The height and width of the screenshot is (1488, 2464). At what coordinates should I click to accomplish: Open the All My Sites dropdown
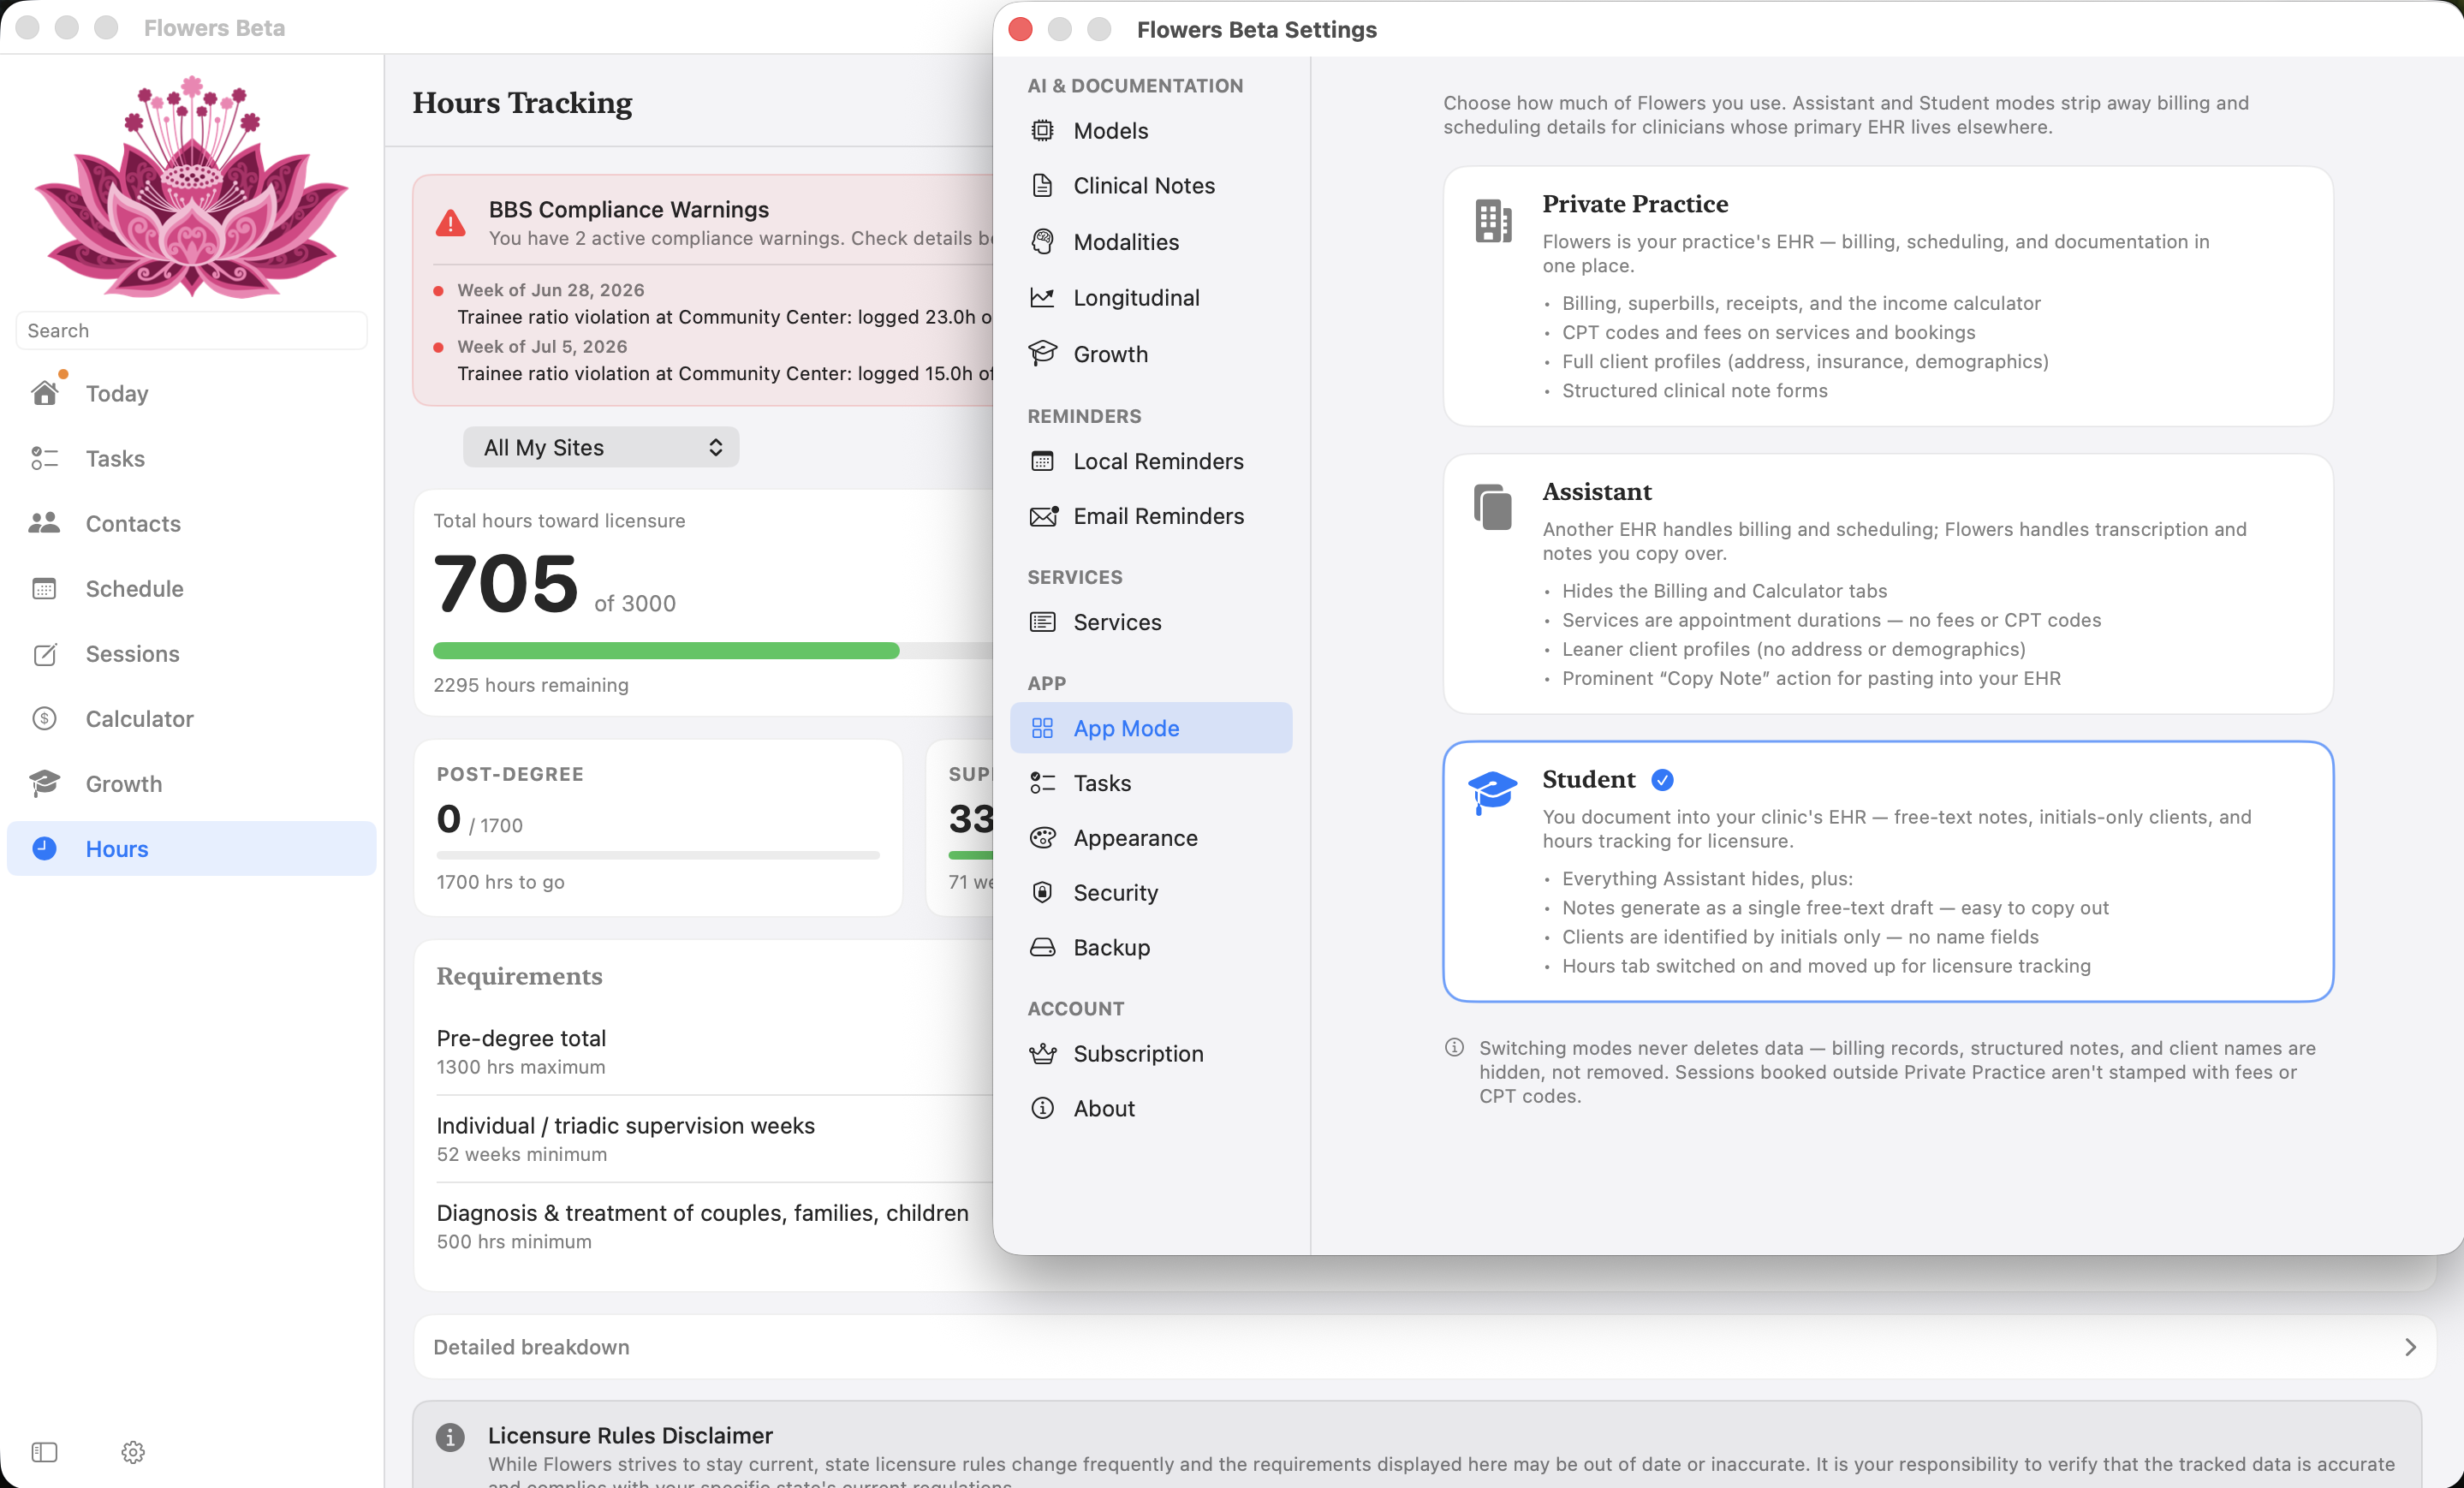coord(601,447)
